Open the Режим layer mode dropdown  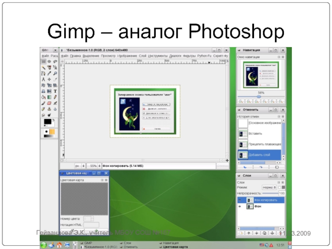coord(269,188)
